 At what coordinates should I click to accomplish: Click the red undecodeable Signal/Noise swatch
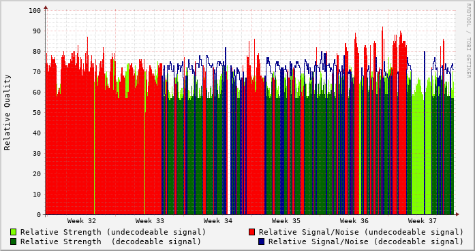pyautogui.click(x=251, y=232)
